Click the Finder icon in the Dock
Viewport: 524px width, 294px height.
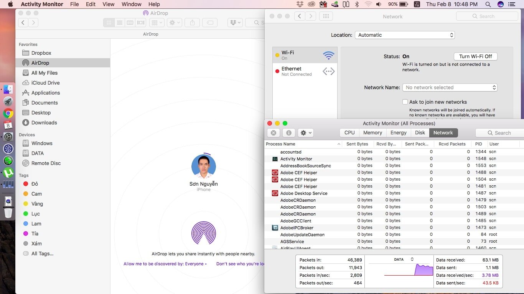pos(8,90)
